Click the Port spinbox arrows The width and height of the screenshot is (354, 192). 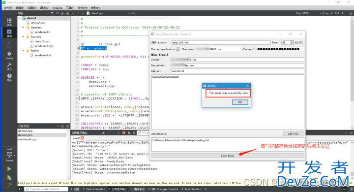click(292, 42)
